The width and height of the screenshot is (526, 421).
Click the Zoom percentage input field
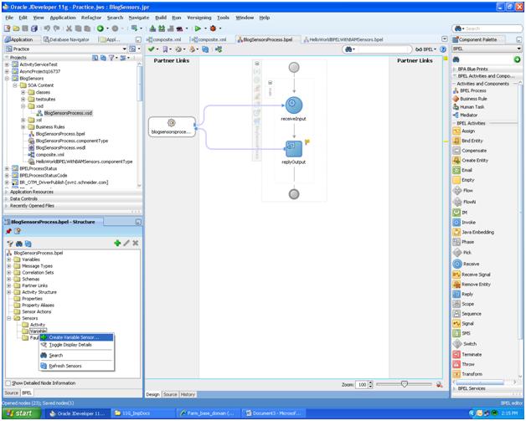(x=362, y=384)
